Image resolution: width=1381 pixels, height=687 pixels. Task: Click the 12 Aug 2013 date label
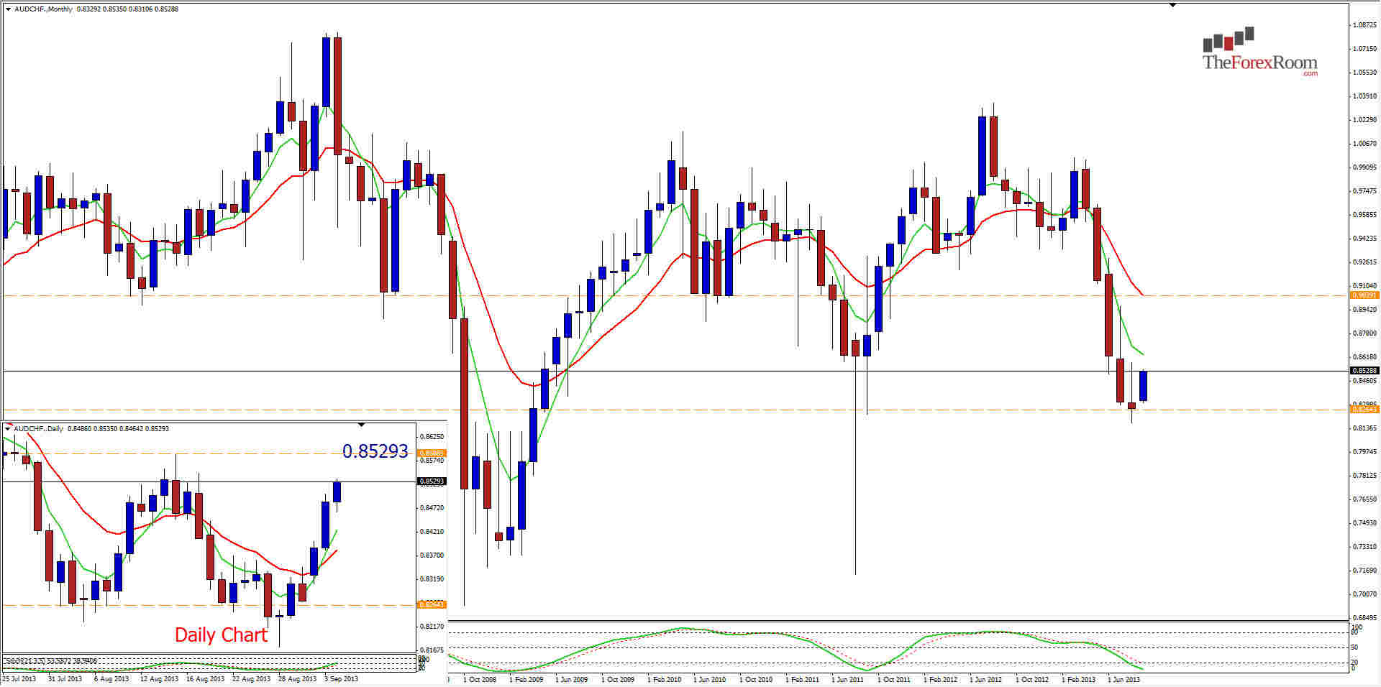tap(159, 679)
